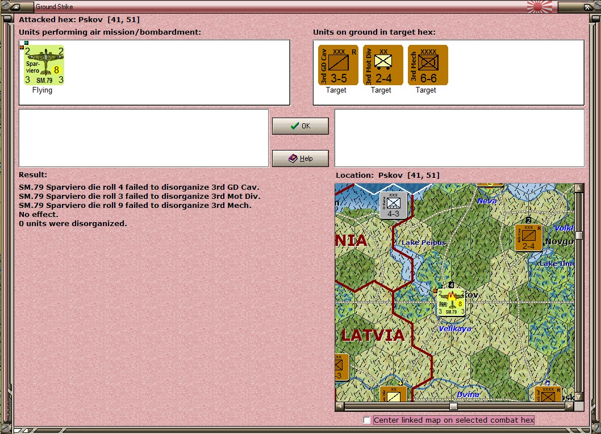The image size is (601, 434).
Task: Click the title bar left corner icon
Action: click(16, 6)
